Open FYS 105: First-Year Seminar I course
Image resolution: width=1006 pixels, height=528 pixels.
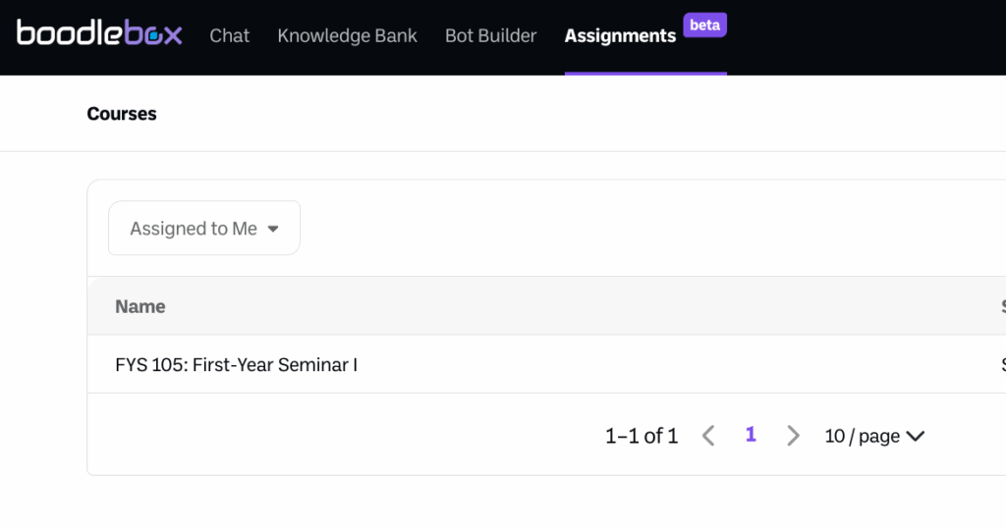click(236, 365)
